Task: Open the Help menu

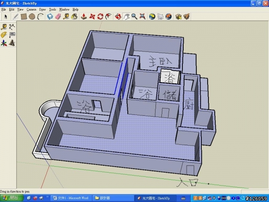Action: tap(76, 9)
